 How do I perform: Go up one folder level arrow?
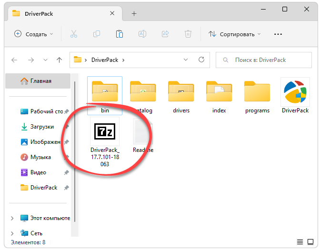pyautogui.click(x=59, y=60)
